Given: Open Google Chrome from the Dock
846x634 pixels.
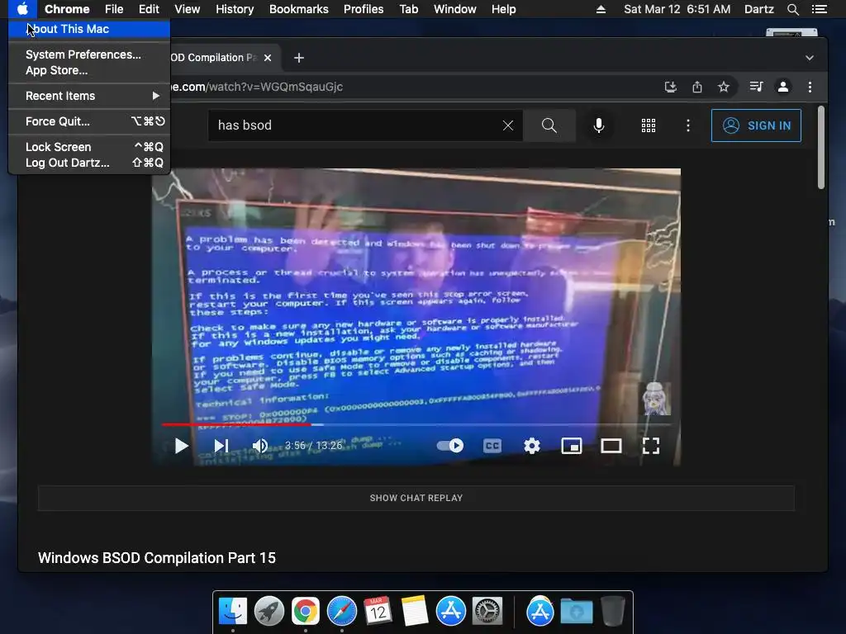Looking at the screenshot, I should click(306, 612).
